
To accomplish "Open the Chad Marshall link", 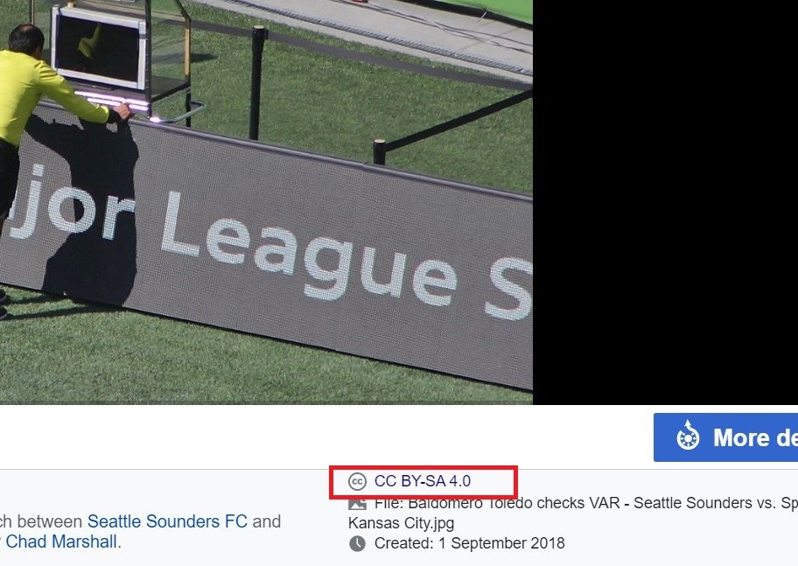I will click(x=63, y=542).
